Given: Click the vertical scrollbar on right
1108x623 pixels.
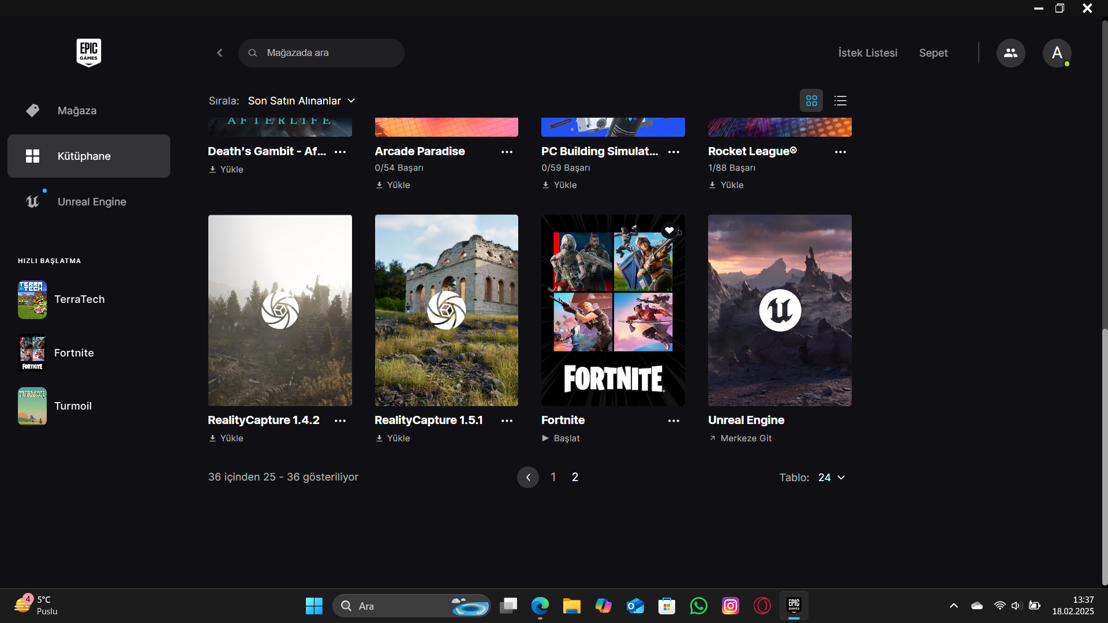Looking at the screenshot, I should point(1105,456).
